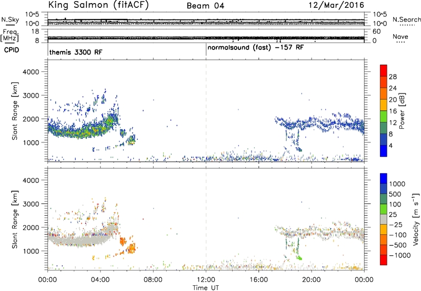Click the Freq. [MHz] axis label
Viewport: 421px width, 291px height.
click(x=11, y=36)
